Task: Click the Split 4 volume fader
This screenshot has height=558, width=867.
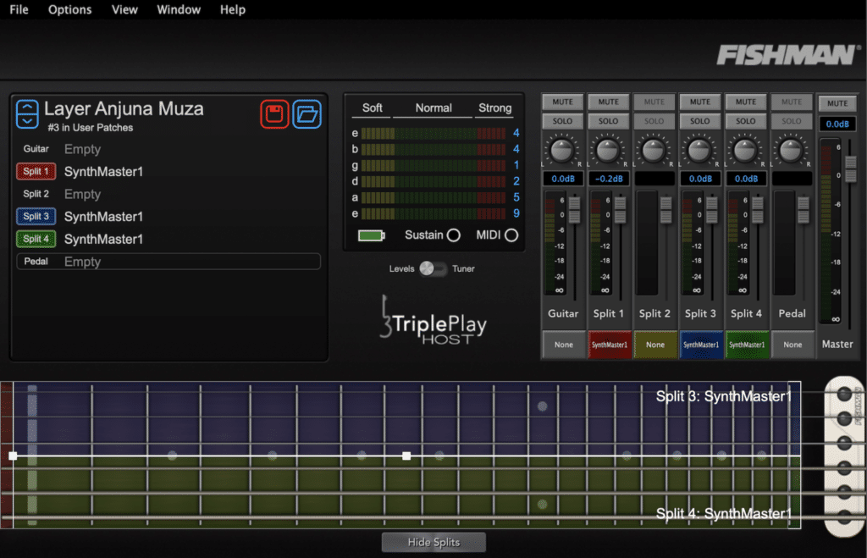Action: click(758, 210)
